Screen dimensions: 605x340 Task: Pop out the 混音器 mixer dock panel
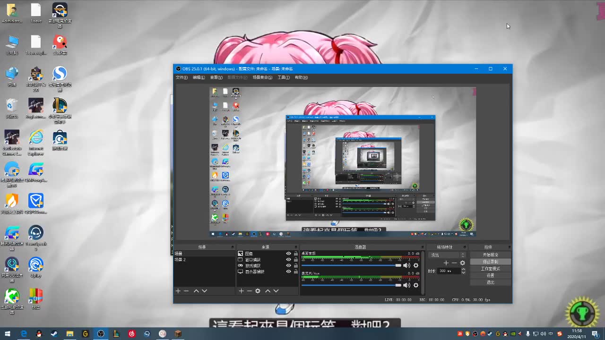tap(423, 247)
